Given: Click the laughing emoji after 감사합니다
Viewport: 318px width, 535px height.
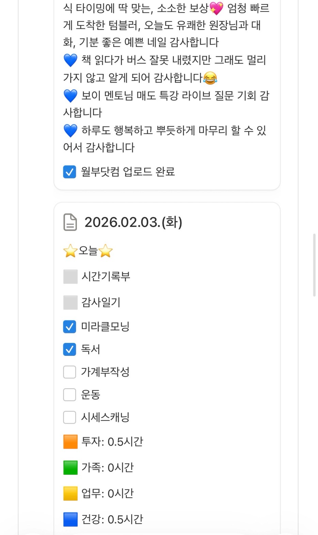Looking at the screenshot, I should coord(210,78).
